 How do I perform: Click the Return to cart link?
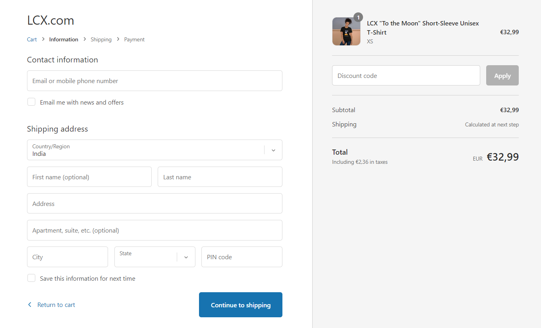(x=56, y=305)
